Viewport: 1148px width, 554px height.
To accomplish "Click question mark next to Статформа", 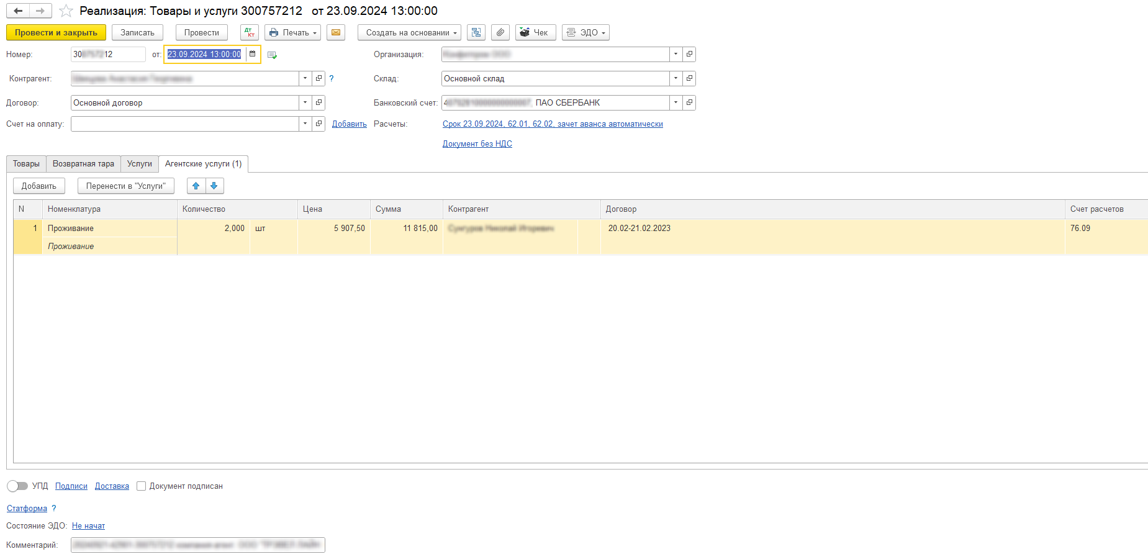I will pos(54,508).
